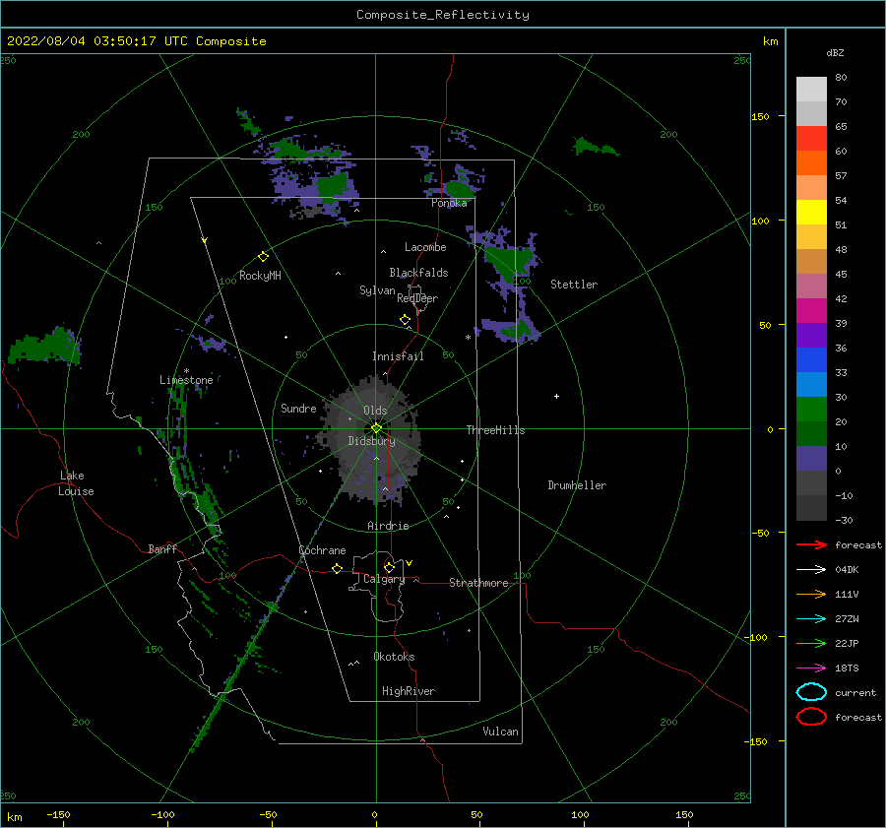
Task: Click the Sylvan label
Action: [x=377, y=290]
